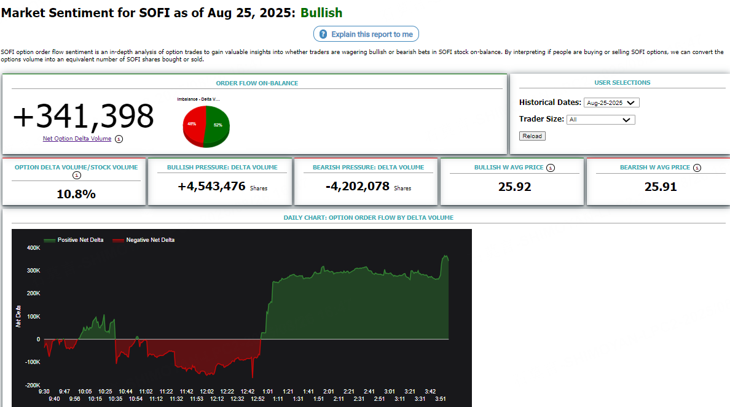The height and width of the screenshot is (407, 730).
Task: Click the Reload button
Action: coord(532,136)
